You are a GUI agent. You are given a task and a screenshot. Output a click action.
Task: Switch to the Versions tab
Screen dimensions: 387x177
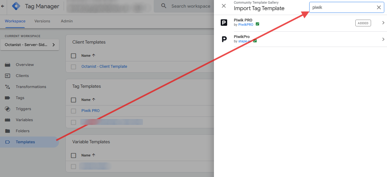coord(42,21)
